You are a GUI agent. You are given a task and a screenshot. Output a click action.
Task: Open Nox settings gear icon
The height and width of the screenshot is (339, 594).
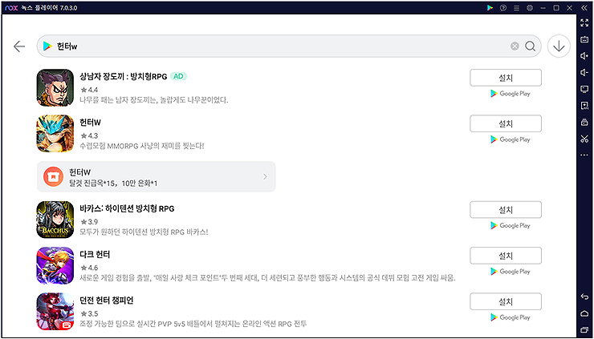[x=530, y=7]
